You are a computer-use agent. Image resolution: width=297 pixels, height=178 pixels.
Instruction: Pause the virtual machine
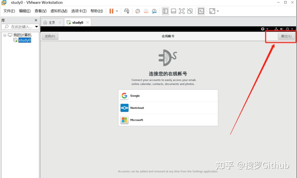[x=111, y=11]
